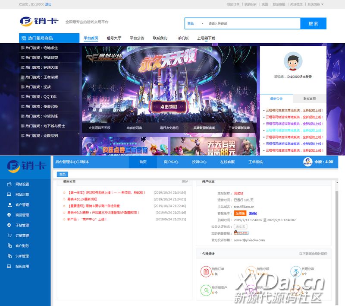This screenshot has height=306, width=345.
Task: Open the 商品 search category dropdown
Action: pyautogui.click(x=196, y=24)
